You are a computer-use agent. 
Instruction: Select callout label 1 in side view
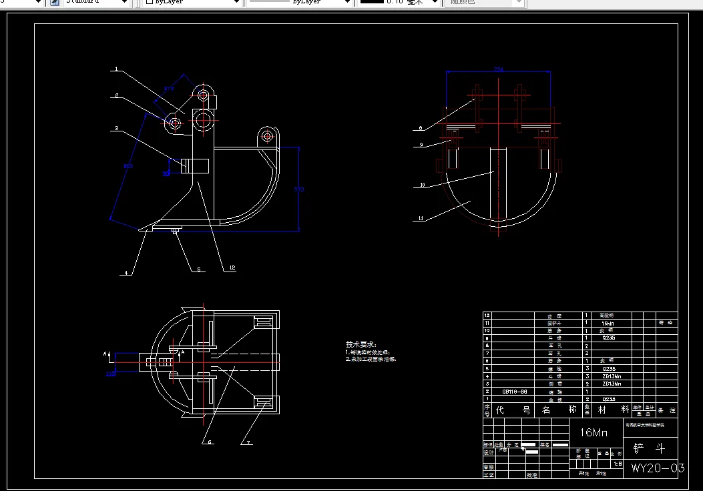coord(116,69)
